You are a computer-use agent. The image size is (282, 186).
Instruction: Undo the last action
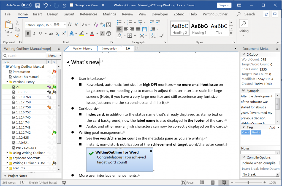(x=45, y=5)
